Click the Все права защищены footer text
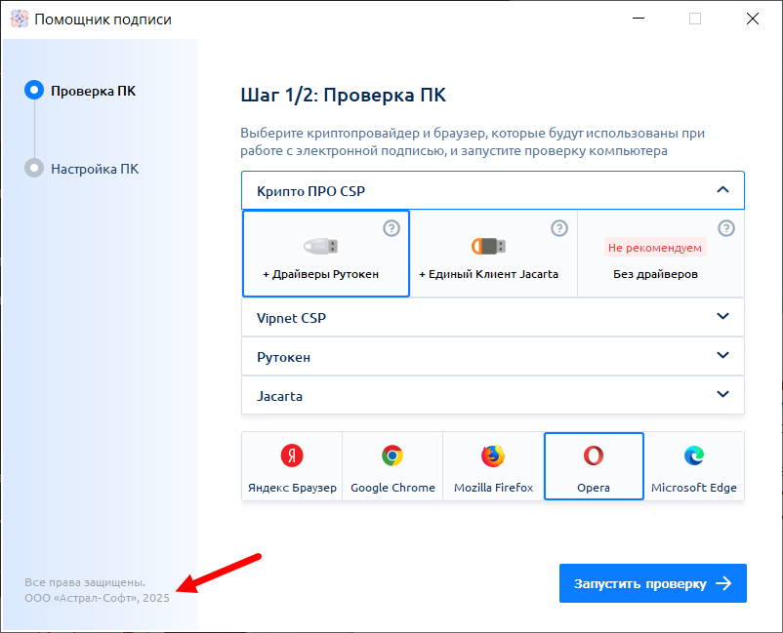The height and width of the screenshot is (633, 783). (85, 582)
